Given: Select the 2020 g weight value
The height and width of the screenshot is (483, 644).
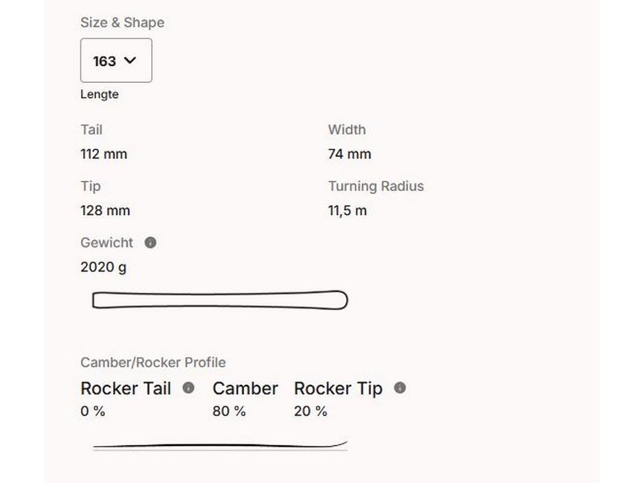Looking at the screenshot, I should pos(103,266).
